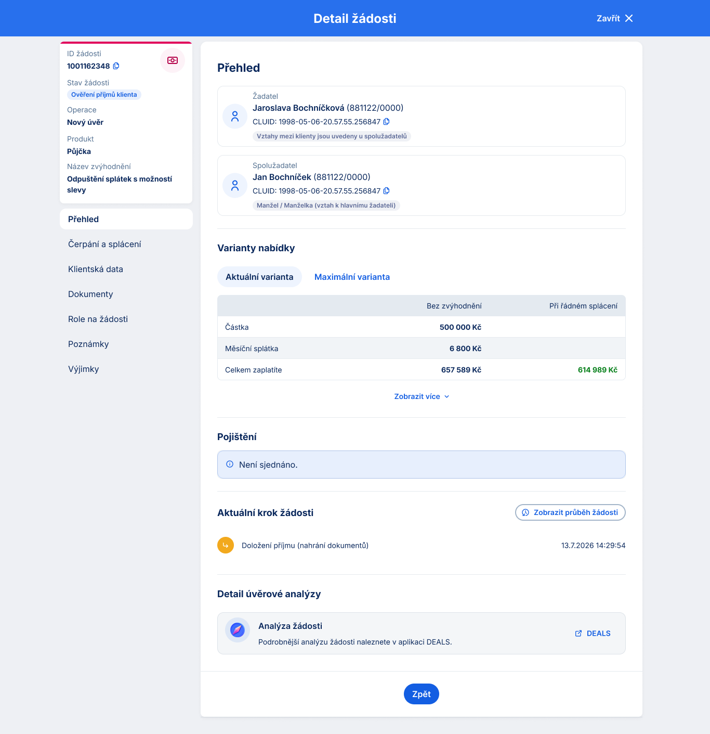Click the 500 000 Kč amount value

click(x=461, y=327)
